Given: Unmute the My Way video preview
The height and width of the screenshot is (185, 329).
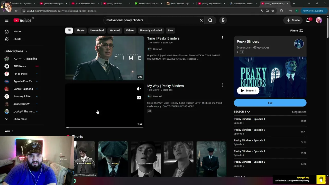Looking at the screenshot, I should [x=139, y=89].
